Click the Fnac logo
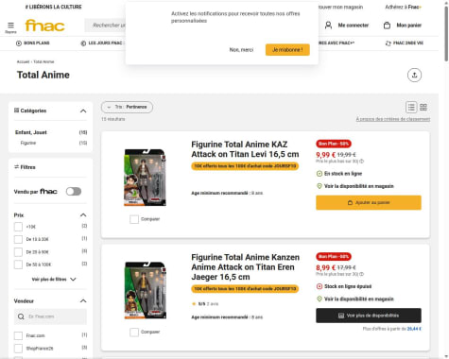Screen dimensions: 449x359 (x=44, y=26)
